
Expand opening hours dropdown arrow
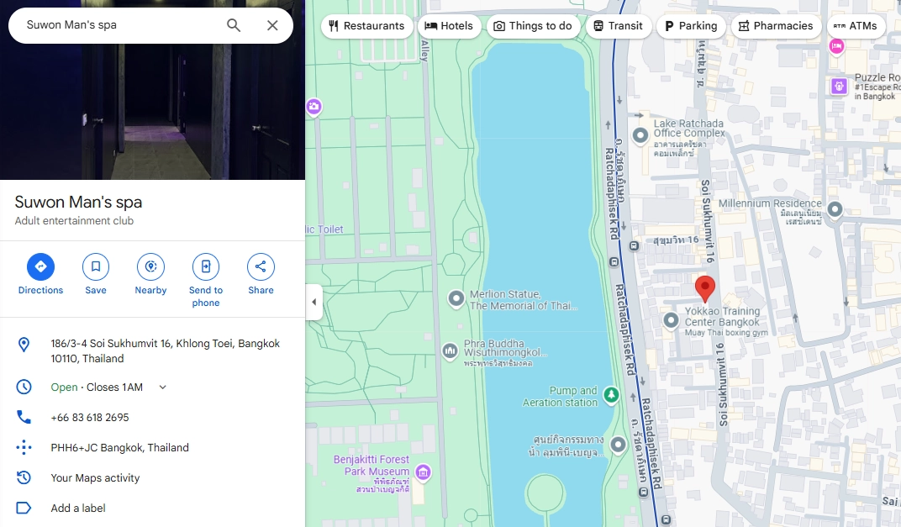pyautogui.click(x=162, y=387)
